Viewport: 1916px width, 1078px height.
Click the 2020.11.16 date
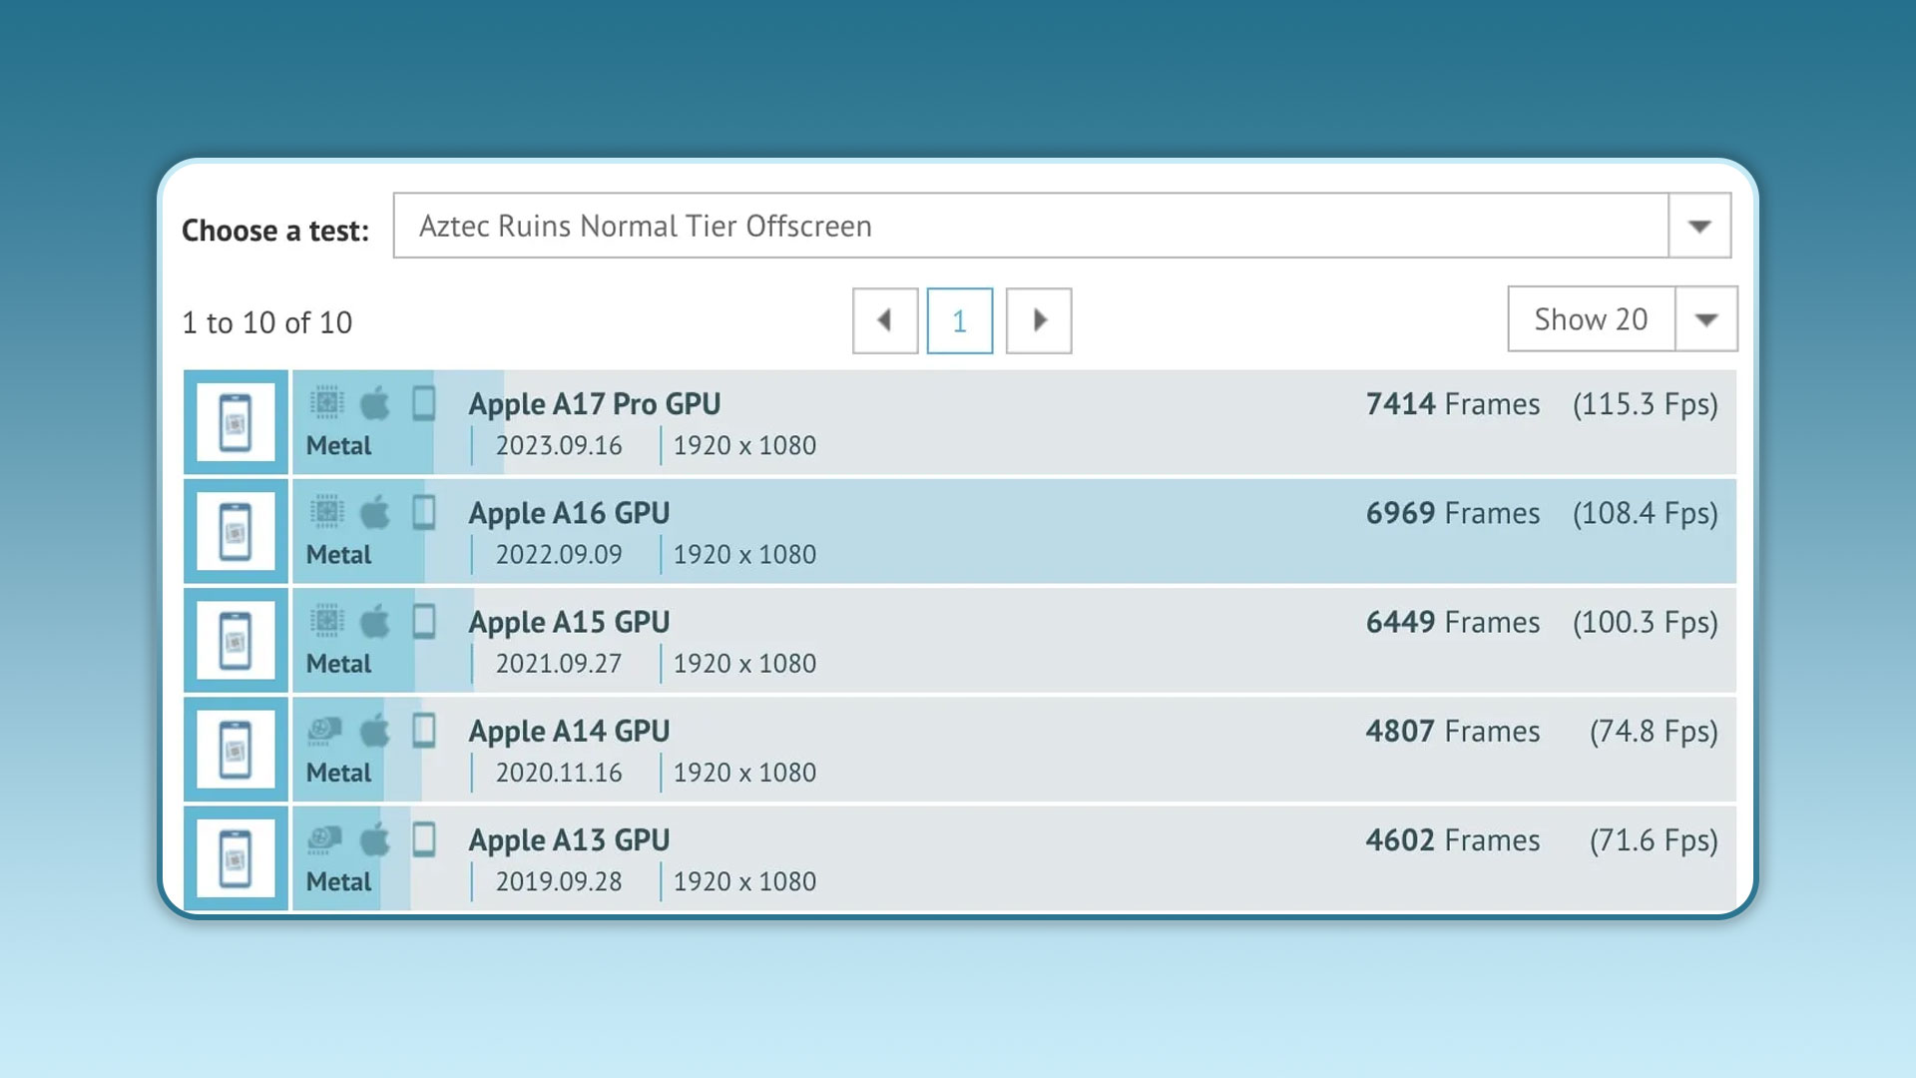pos(559,773)
